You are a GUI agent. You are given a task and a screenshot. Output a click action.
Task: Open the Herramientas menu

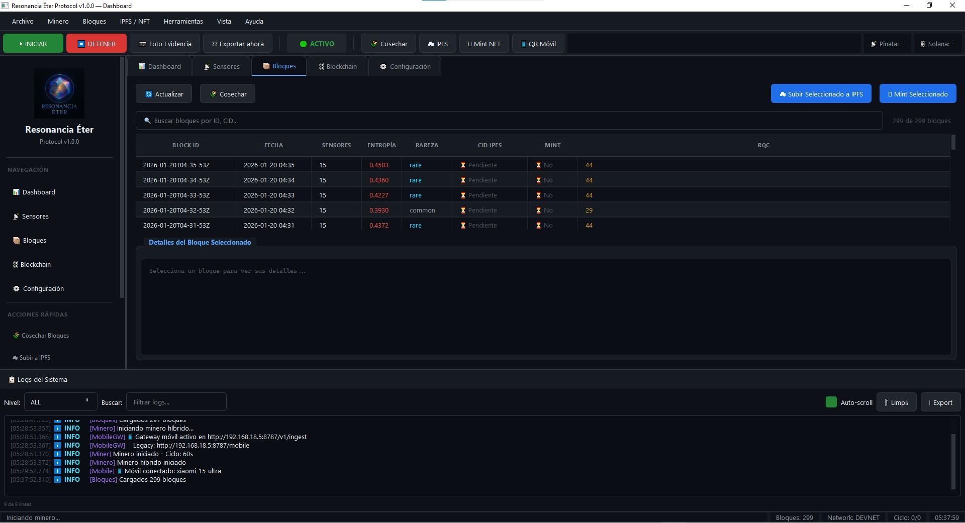click(x=183, y=22)
